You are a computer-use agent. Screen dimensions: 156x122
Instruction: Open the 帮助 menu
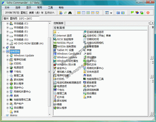click(x=61, y=7)
